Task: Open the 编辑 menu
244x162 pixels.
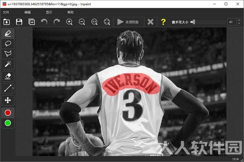Action: [28, 12]
